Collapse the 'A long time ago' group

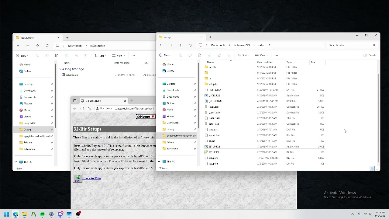coord(60,69)
